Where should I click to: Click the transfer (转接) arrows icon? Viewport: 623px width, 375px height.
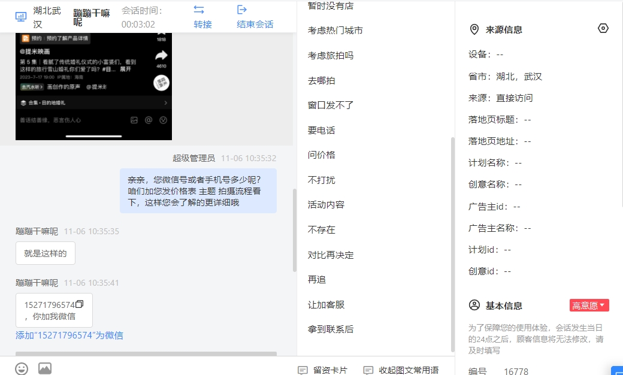199,10
